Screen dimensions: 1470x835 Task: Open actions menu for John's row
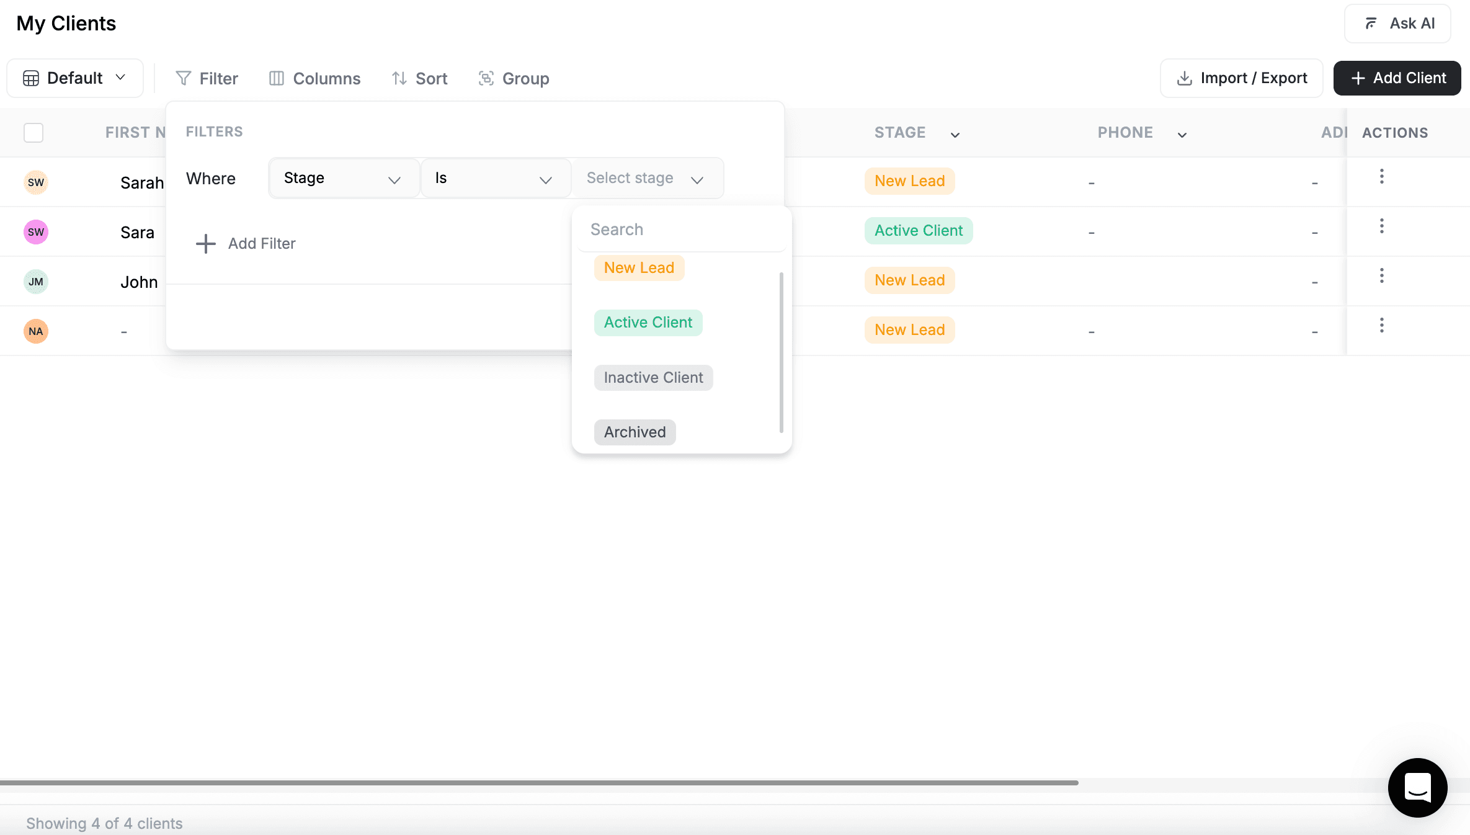pyautogui.click(x=1381, y=276)
